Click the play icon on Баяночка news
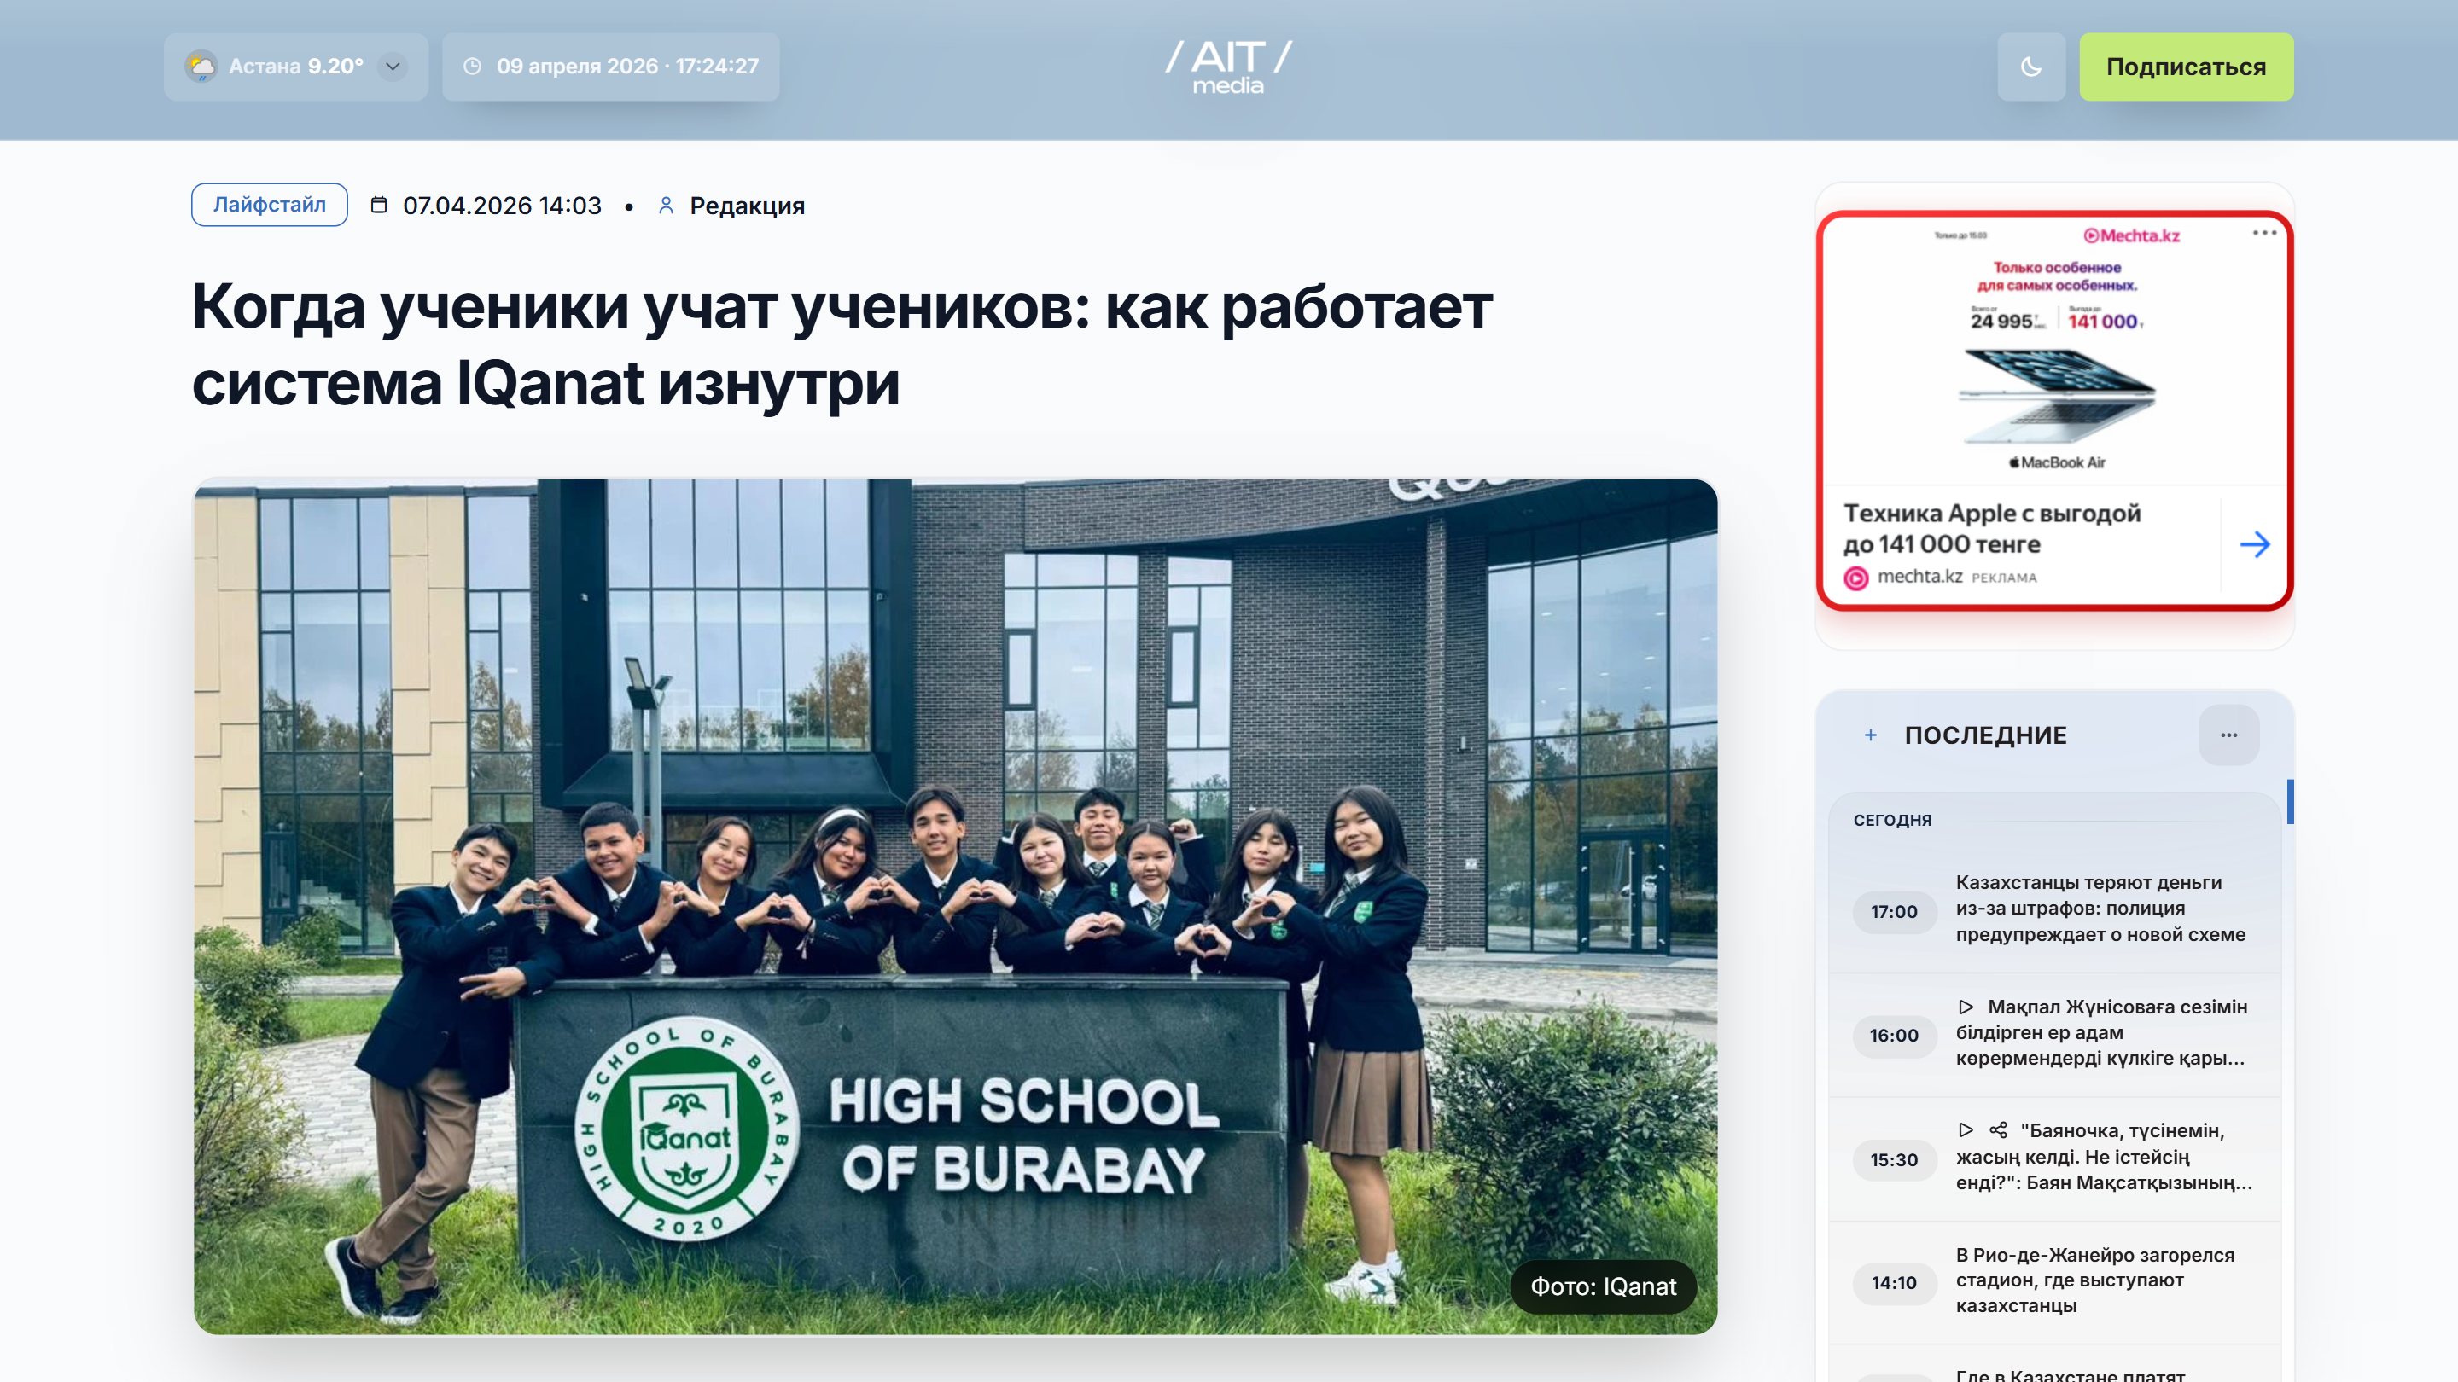The image size is (2458, 1382). point(1966,1130)
